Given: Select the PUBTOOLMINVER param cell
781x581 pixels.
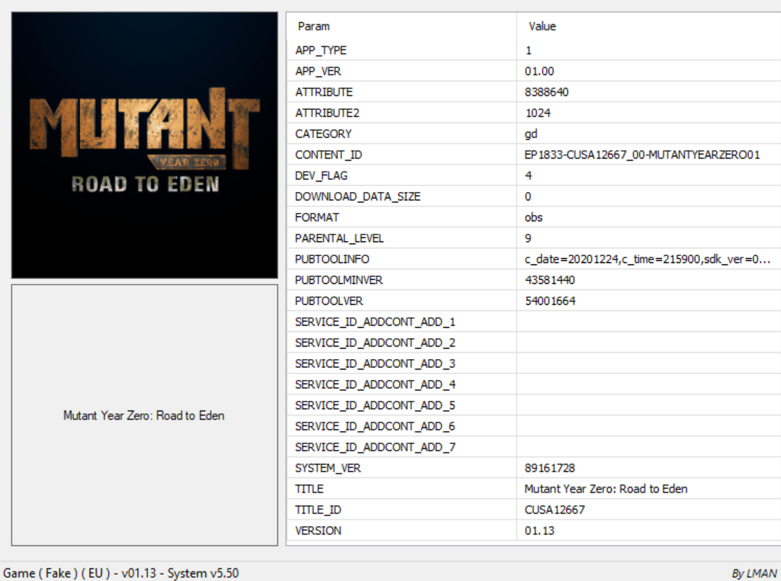Looking at the screenshot, I should [401, 280].
